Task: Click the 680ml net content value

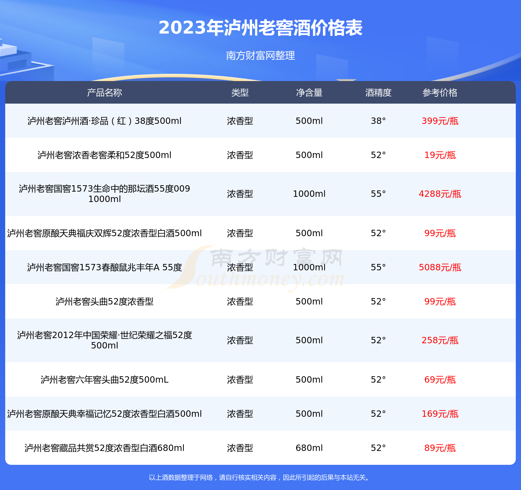Action: point(309,448)
